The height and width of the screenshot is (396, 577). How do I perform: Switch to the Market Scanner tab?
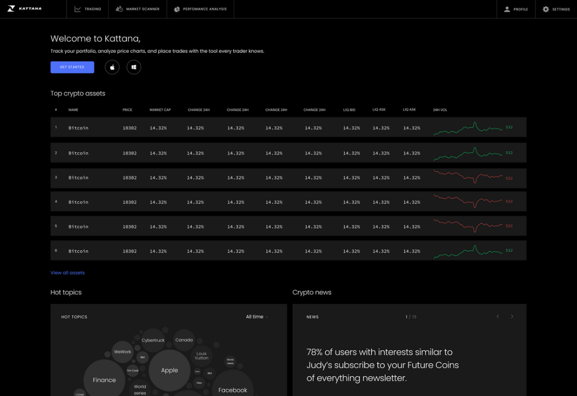point(138,9)
